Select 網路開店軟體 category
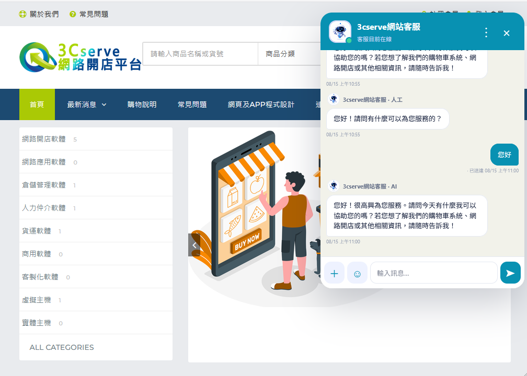This screenshot has height=376, width=527. tap(96, 139)
